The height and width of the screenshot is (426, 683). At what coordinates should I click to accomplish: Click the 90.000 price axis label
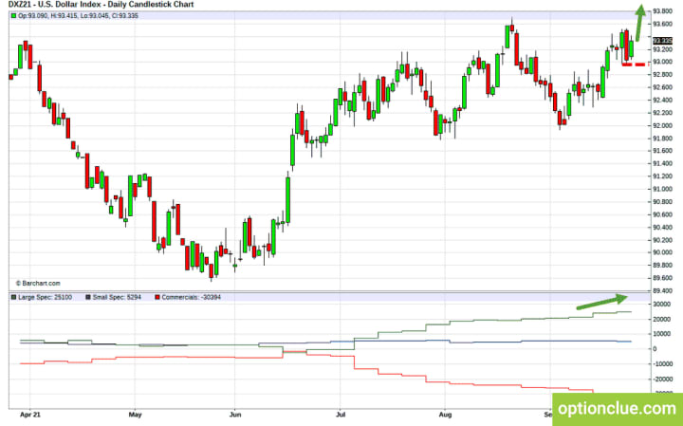tap(662, 252)
